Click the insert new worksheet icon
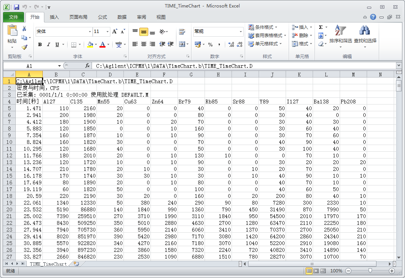405x278 pixels. coord(76,263)
